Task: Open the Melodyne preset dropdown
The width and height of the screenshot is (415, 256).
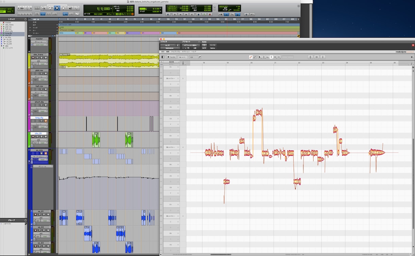Action: point(190,45)
